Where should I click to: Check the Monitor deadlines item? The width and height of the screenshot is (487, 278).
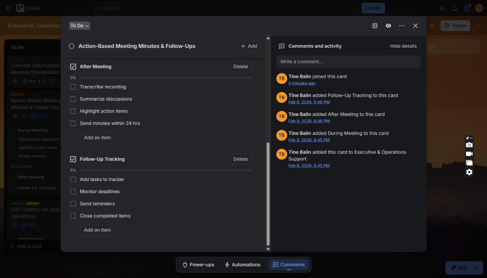73,192
